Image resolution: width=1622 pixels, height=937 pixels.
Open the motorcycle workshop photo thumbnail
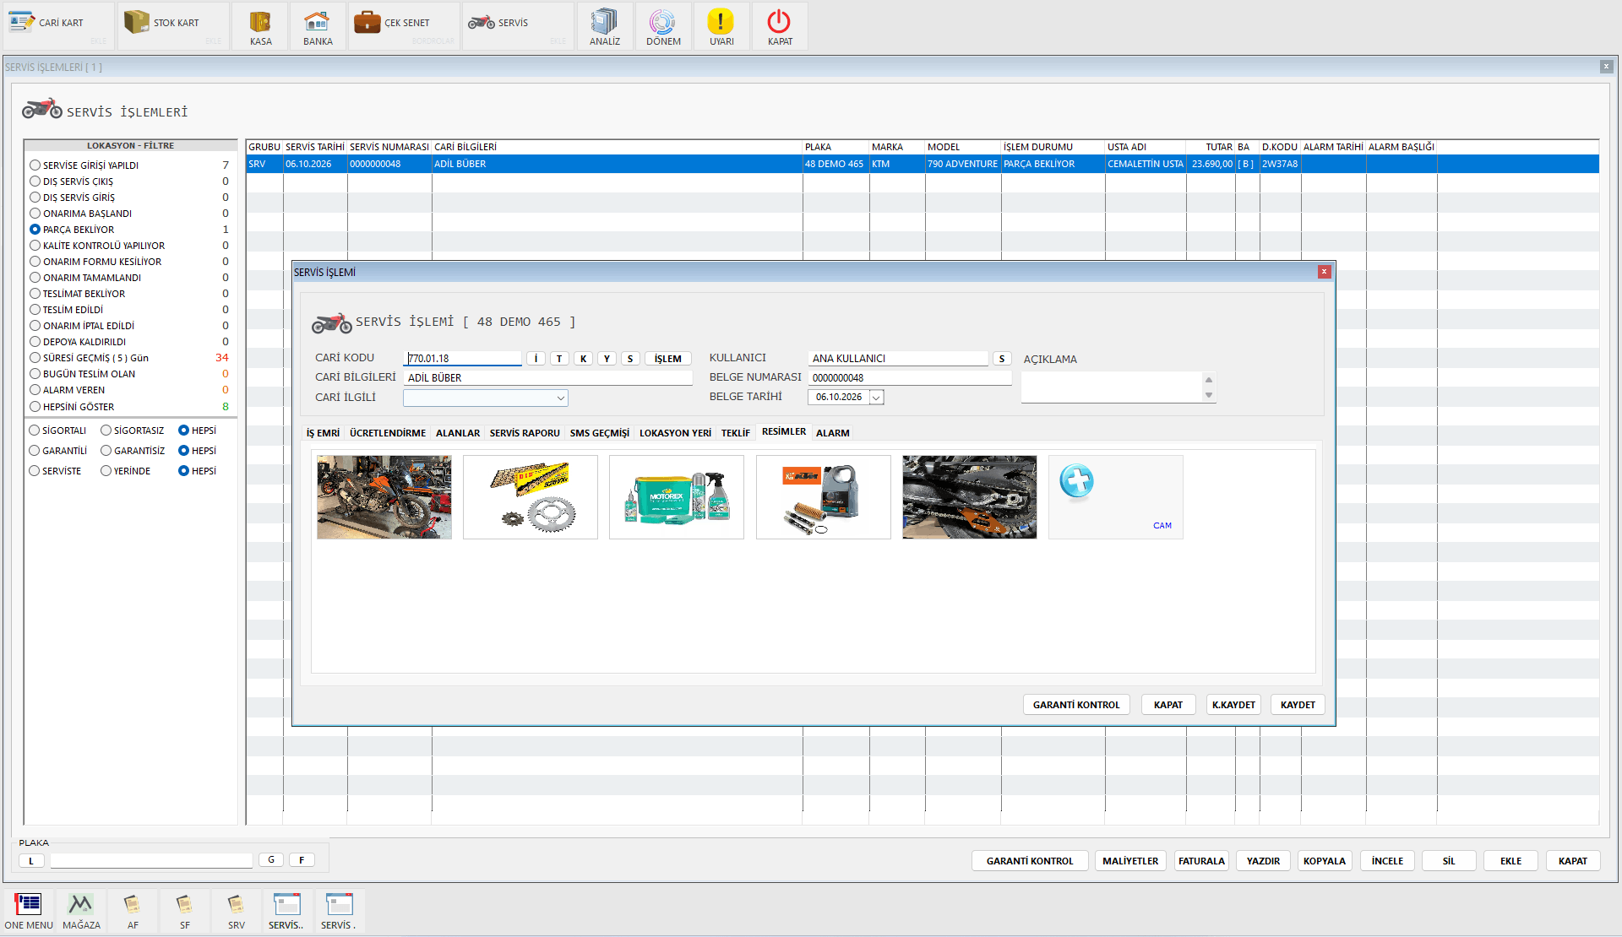coord(384,497)
